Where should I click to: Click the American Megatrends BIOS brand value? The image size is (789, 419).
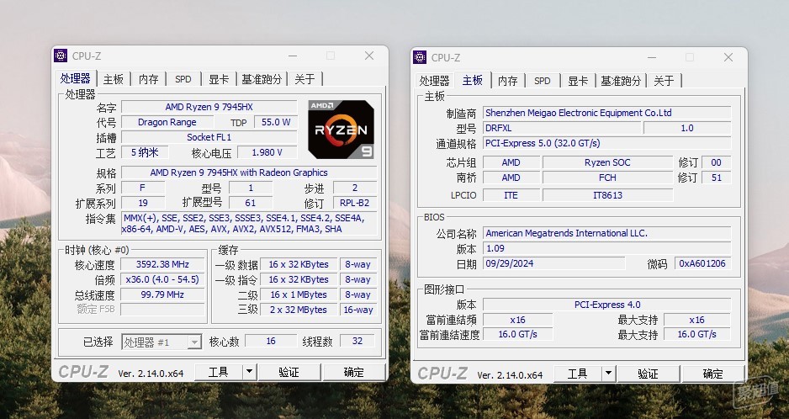pos(606,233)
